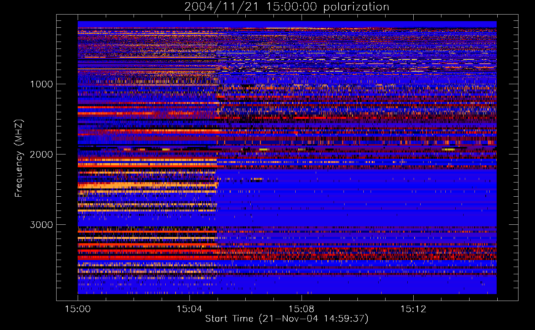Click the 15:12 time axis label

(x=413, y=309)
